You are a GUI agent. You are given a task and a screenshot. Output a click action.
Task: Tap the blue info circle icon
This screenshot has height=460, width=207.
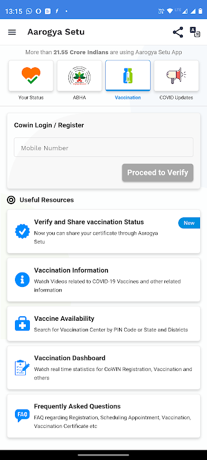click(x=22, y=279)
